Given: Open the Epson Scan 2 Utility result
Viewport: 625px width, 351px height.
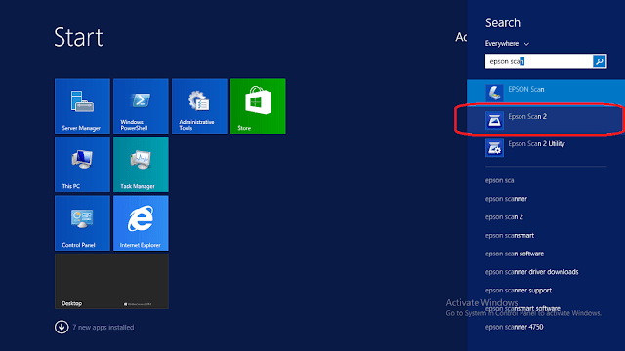Looking at the screenshot, I should pyautogui.click(x=546, y=147).
